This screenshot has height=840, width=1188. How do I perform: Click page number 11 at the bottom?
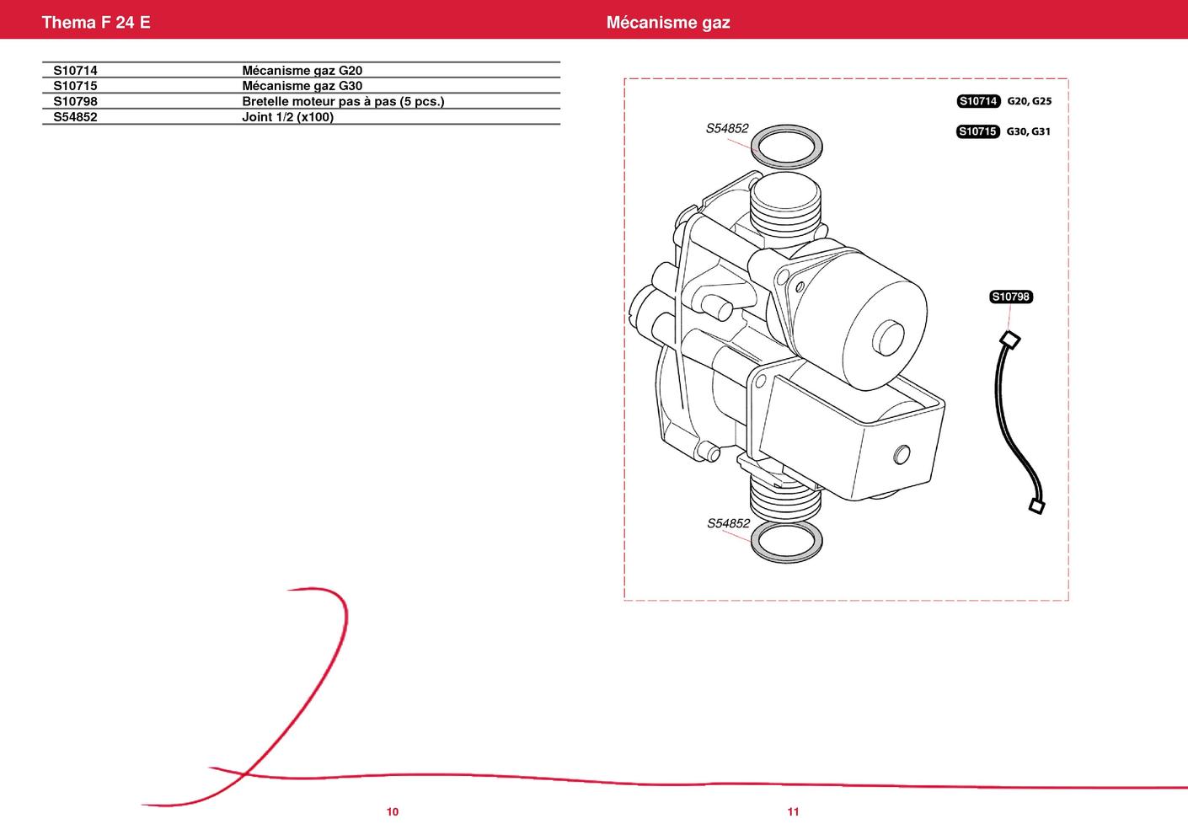793,812
